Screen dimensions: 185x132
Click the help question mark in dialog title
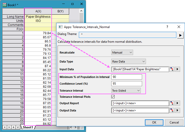pos(167,27)
